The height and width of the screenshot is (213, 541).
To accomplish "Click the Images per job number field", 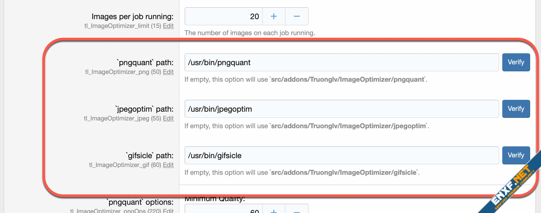I will click(224, 16).
